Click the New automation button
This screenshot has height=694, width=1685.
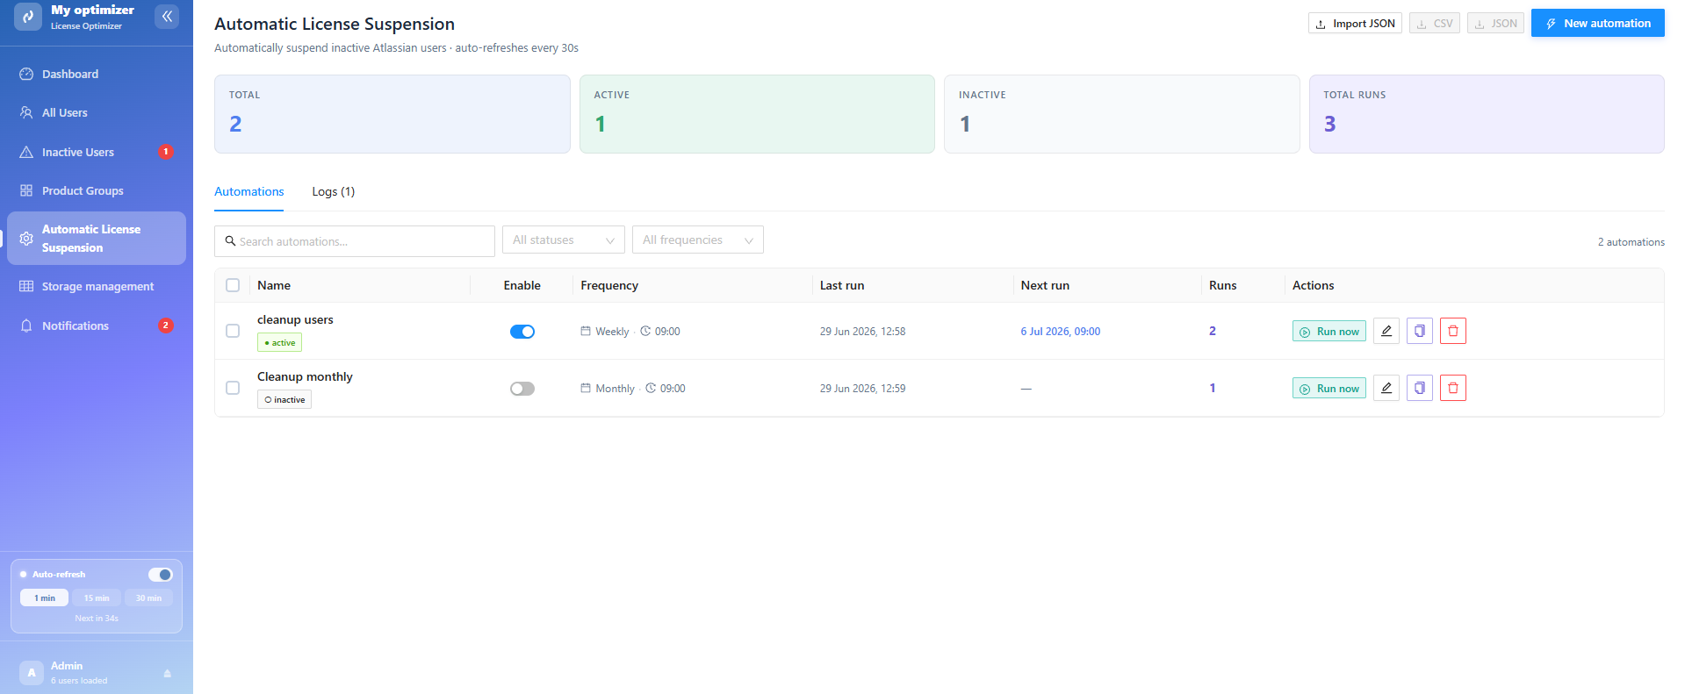pyautogui.click(x=1598, y=23)
